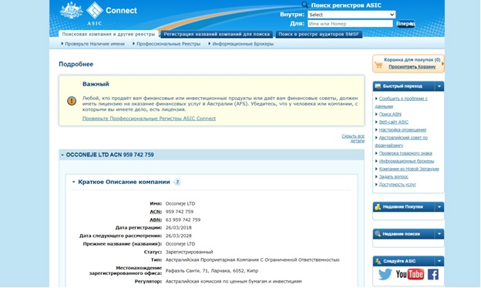Collapse the Недавние поиски panel arrow
481x288 pixels.
(439, 234)
